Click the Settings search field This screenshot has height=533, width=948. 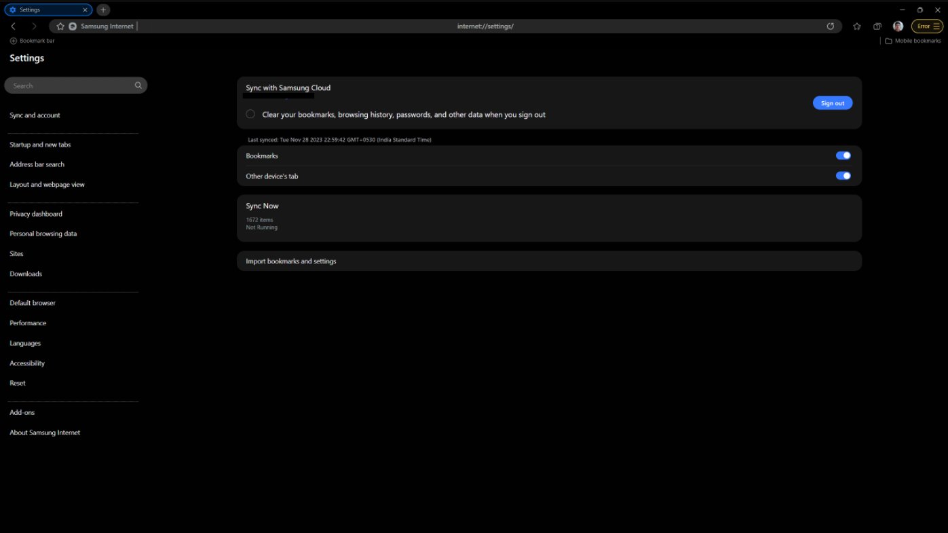click(x=68, y=86)
